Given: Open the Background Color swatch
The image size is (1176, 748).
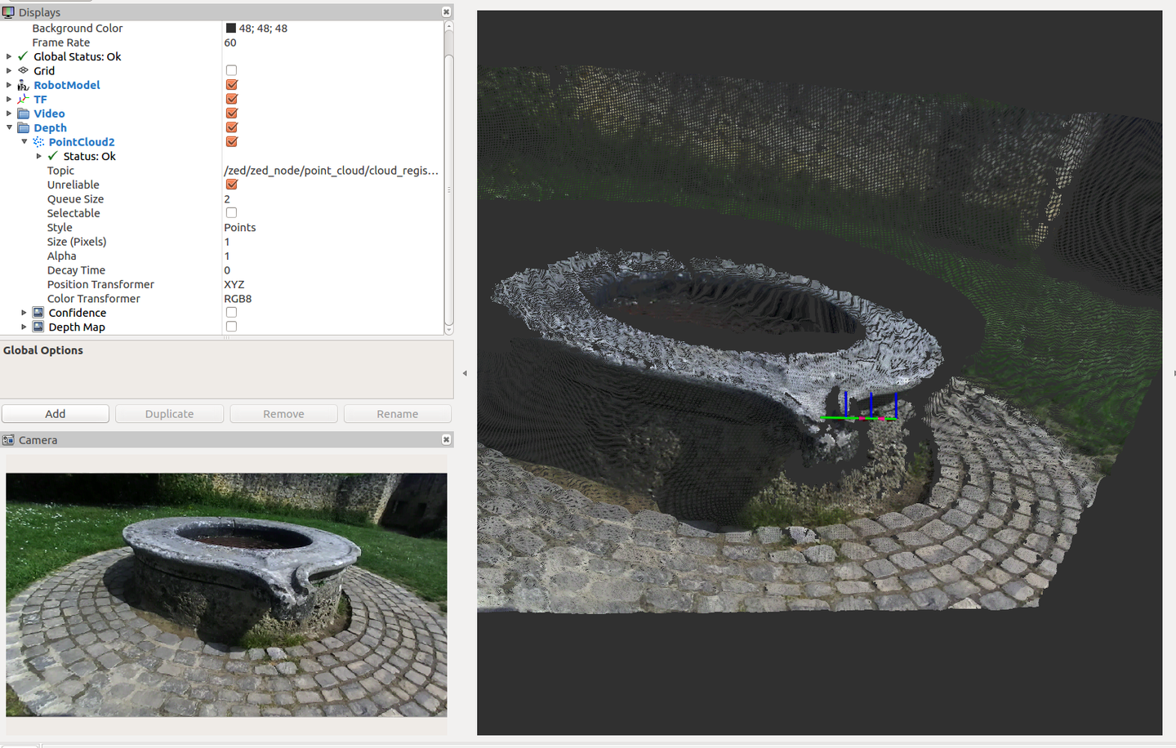Looking at the screenshot, I should coord(229,28).
